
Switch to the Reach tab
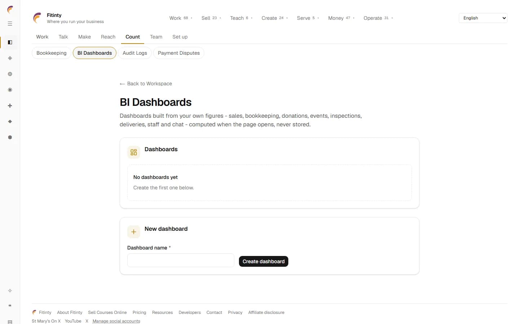click(x=108, y=37)
